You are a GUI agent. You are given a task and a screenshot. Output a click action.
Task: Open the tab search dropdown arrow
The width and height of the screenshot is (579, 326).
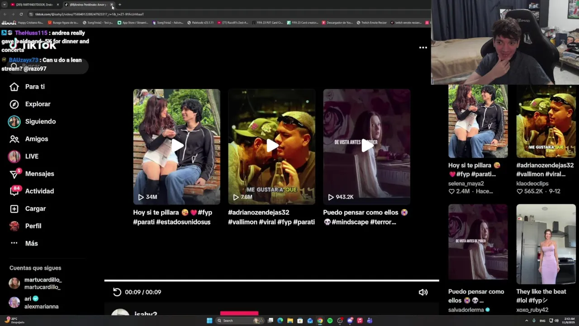click(x=4, y=5)
